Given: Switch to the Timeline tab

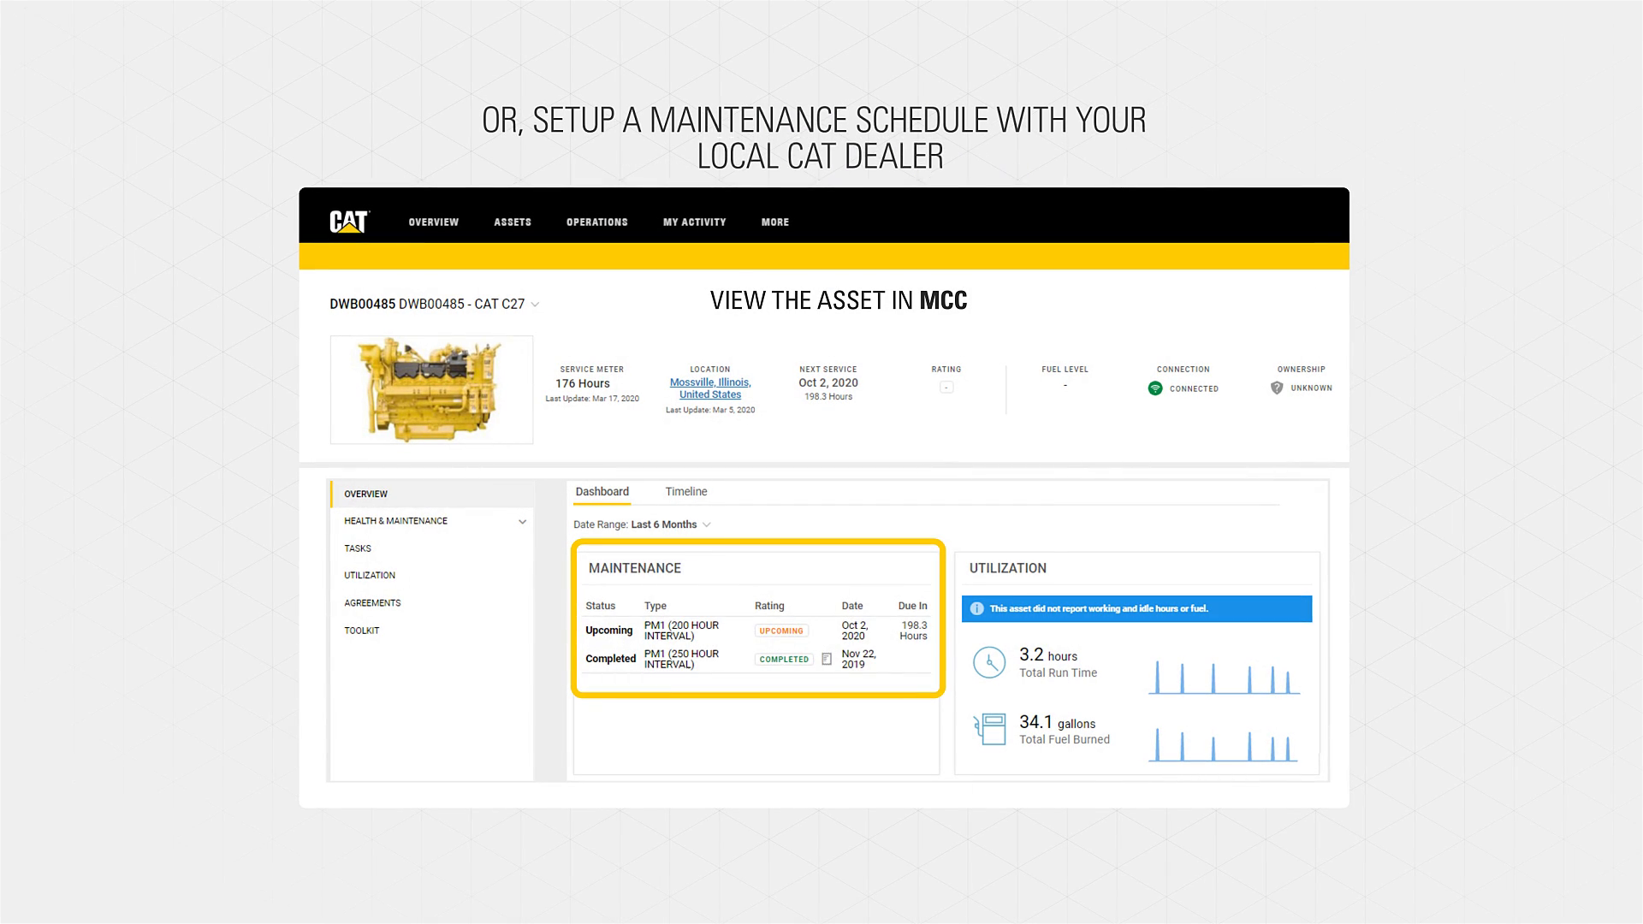Looking at the screenshot, I should pyautogui.click(x=685, y=491).
